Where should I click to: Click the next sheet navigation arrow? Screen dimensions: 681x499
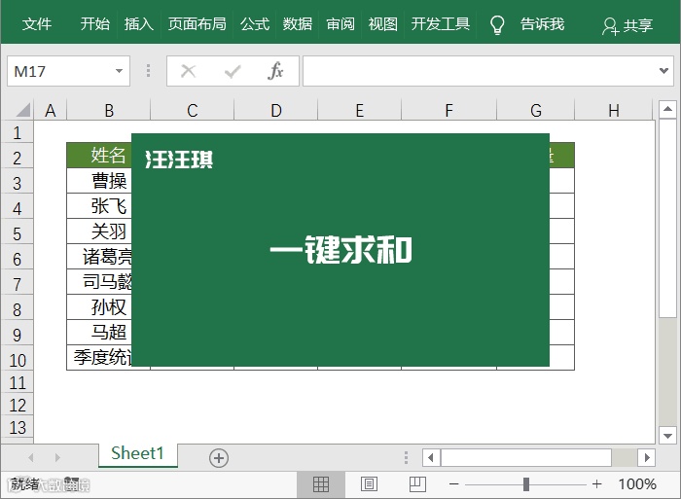tap(57, 457)
